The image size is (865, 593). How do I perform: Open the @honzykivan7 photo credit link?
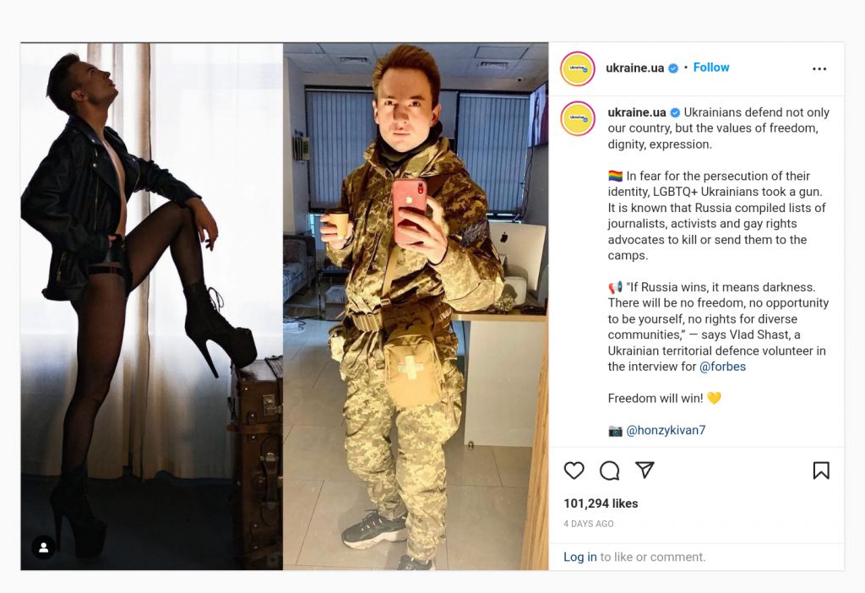point(666,430)
